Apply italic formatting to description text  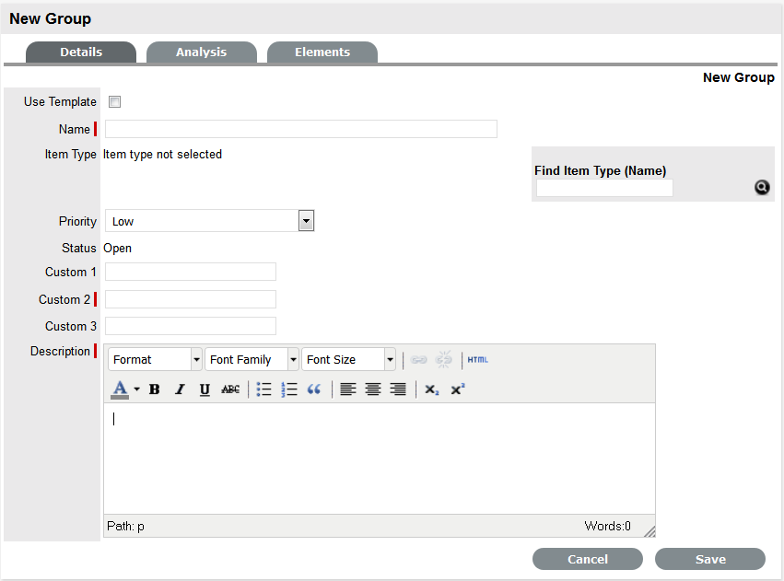click(x=180, y=389)
